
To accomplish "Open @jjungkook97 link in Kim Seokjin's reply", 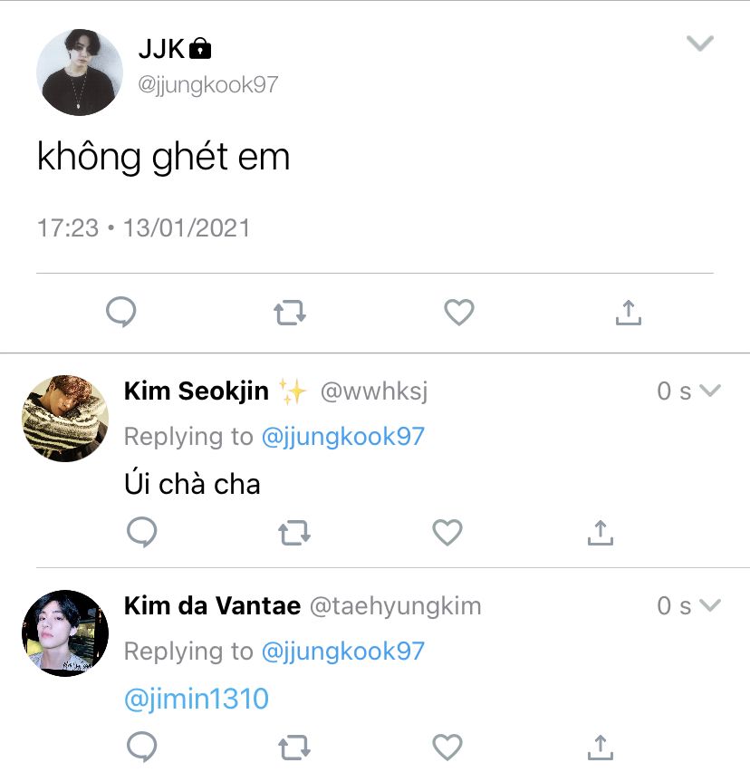I will (343, 437).
